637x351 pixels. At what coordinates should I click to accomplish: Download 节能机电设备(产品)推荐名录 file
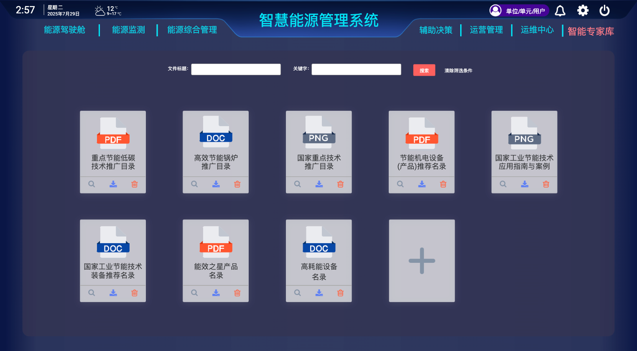coord(422,184)
